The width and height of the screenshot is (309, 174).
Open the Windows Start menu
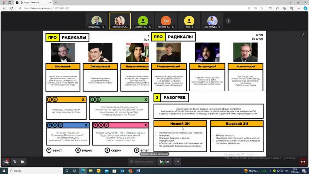(4, 171)
